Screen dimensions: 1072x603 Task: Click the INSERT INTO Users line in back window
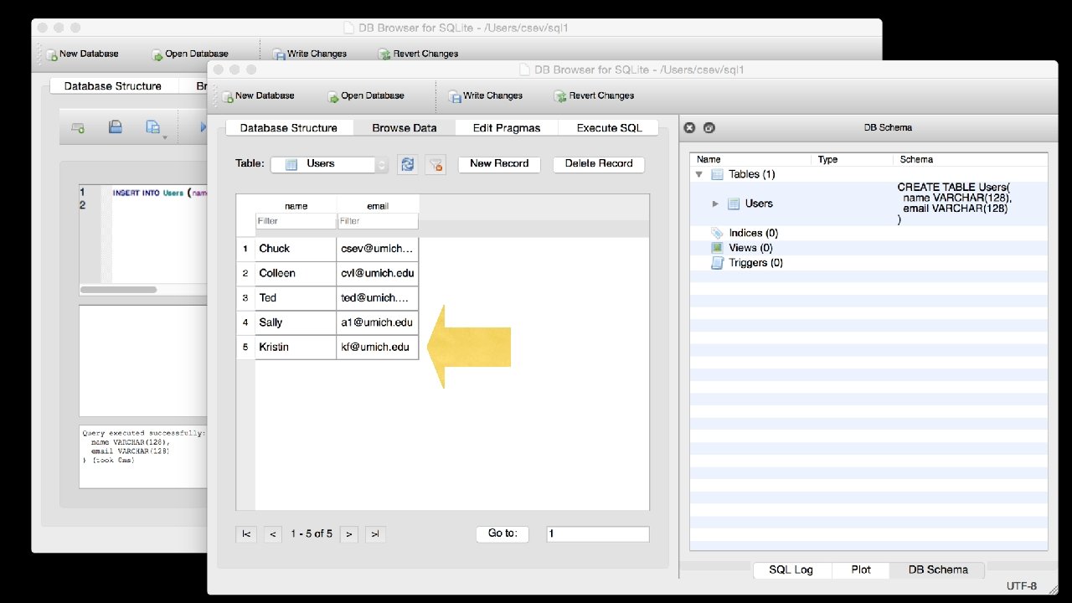tap(159, 193)
